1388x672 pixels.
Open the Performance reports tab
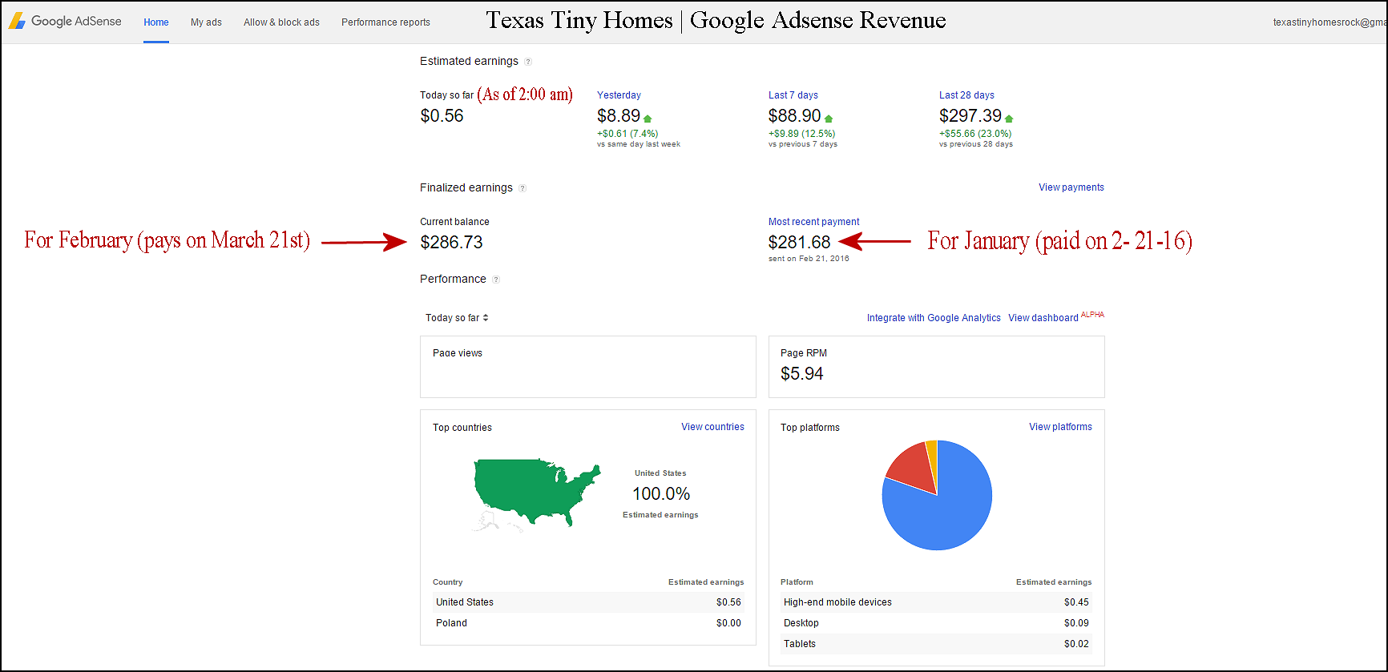tap(385, 22)
